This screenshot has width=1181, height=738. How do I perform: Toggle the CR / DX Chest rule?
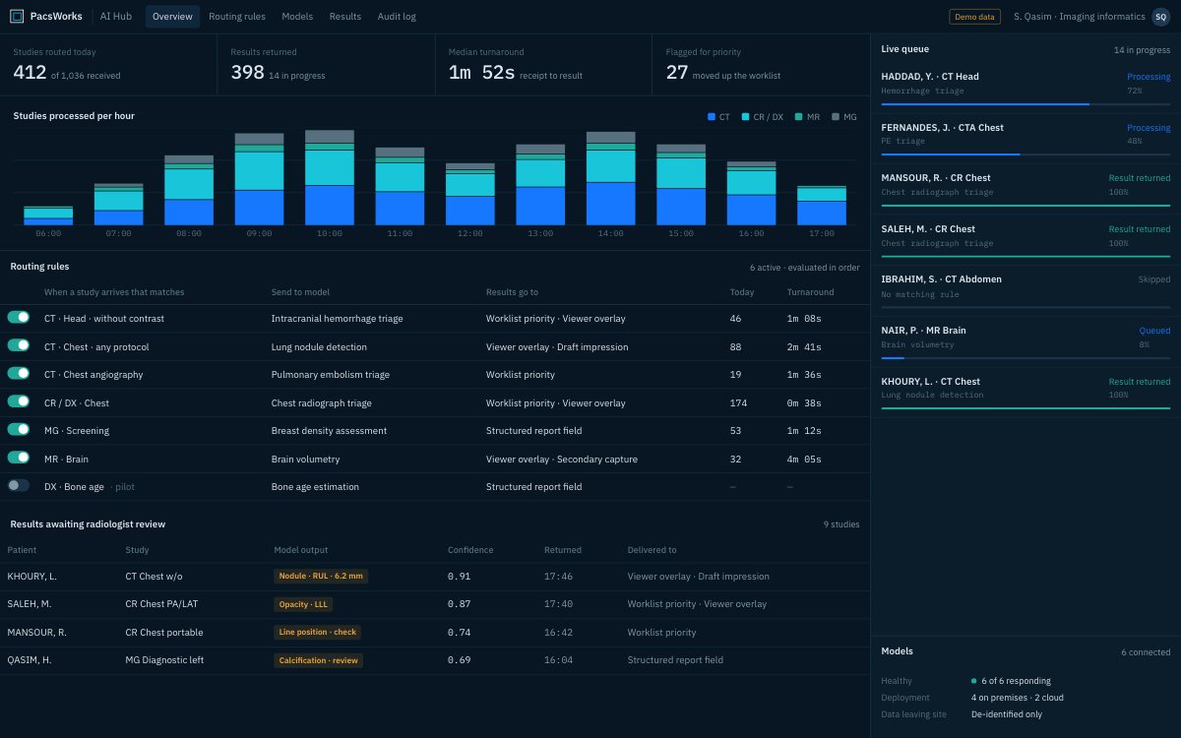[x=19, y=401]
